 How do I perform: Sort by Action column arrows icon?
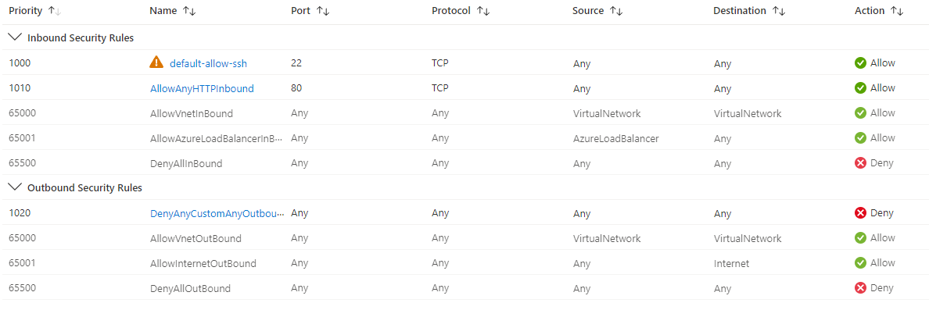pyautogui.click(x=897, y=11)
